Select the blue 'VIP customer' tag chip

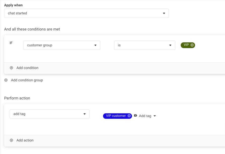116,116
